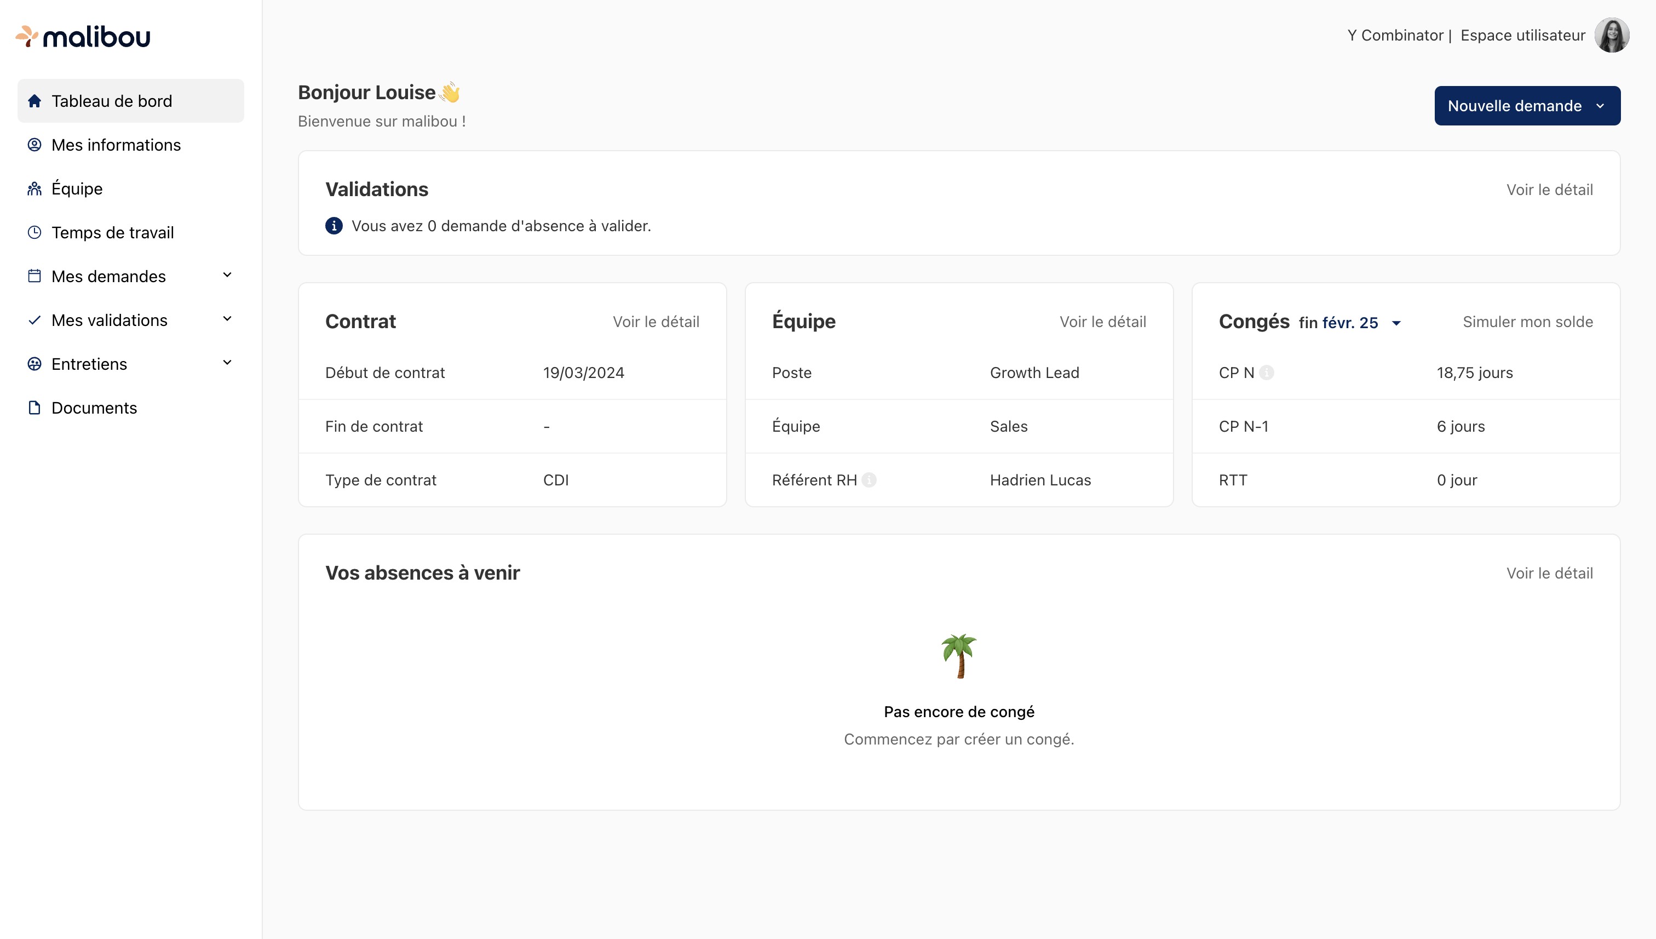Open Équipe in the sidebar
The image size is (1656, 939).
131,188
